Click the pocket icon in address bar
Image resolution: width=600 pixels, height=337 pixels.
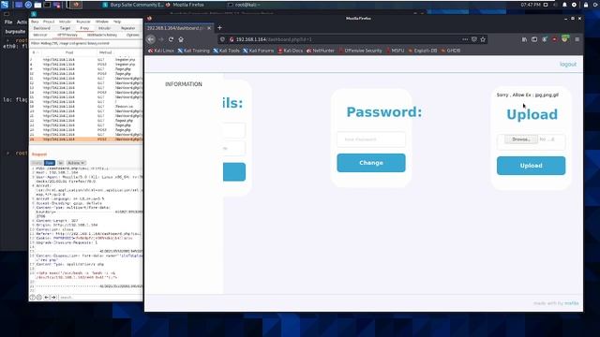coord(474,39)
